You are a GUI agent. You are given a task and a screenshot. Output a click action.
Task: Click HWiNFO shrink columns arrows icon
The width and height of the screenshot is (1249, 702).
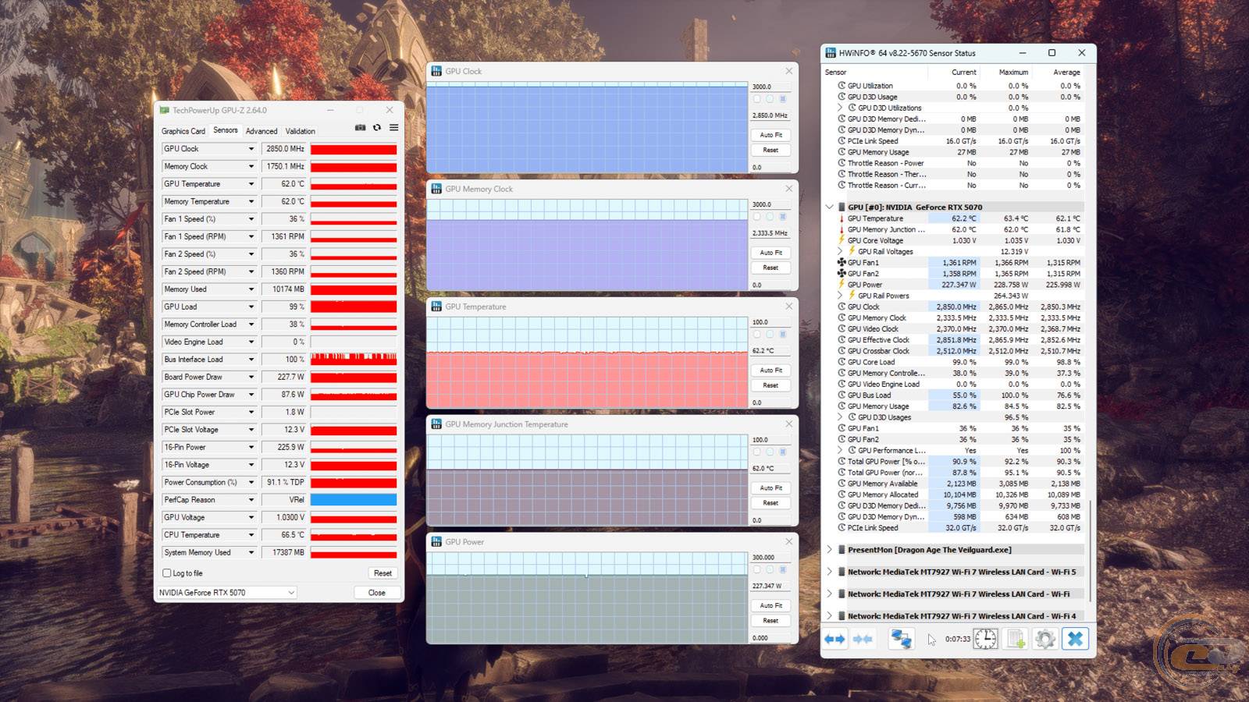[x=863, y=639]
